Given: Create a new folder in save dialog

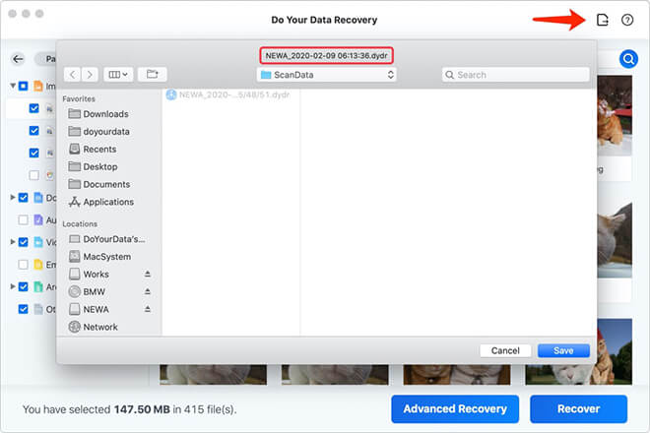Looking at the screenshot, I should click(x=152, y=74).
